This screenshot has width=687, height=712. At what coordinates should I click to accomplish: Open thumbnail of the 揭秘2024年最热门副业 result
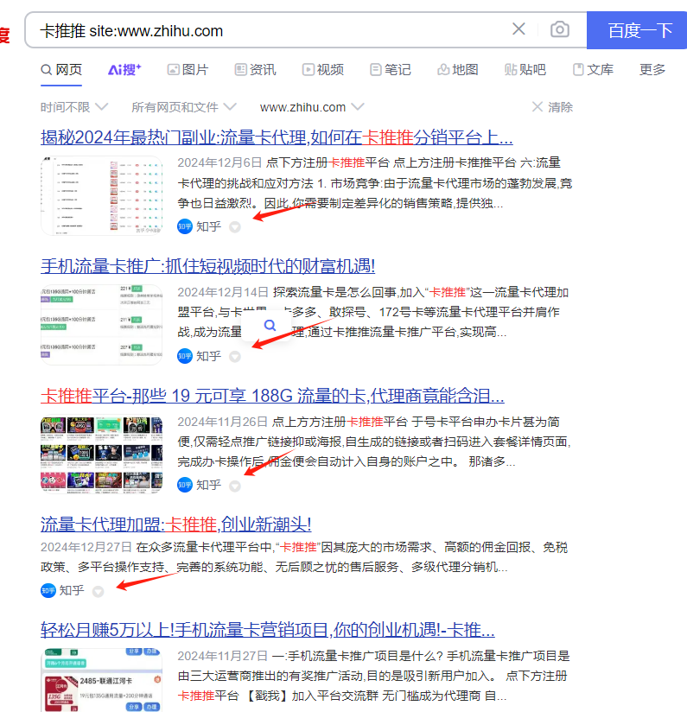click(x=101, y=195)
